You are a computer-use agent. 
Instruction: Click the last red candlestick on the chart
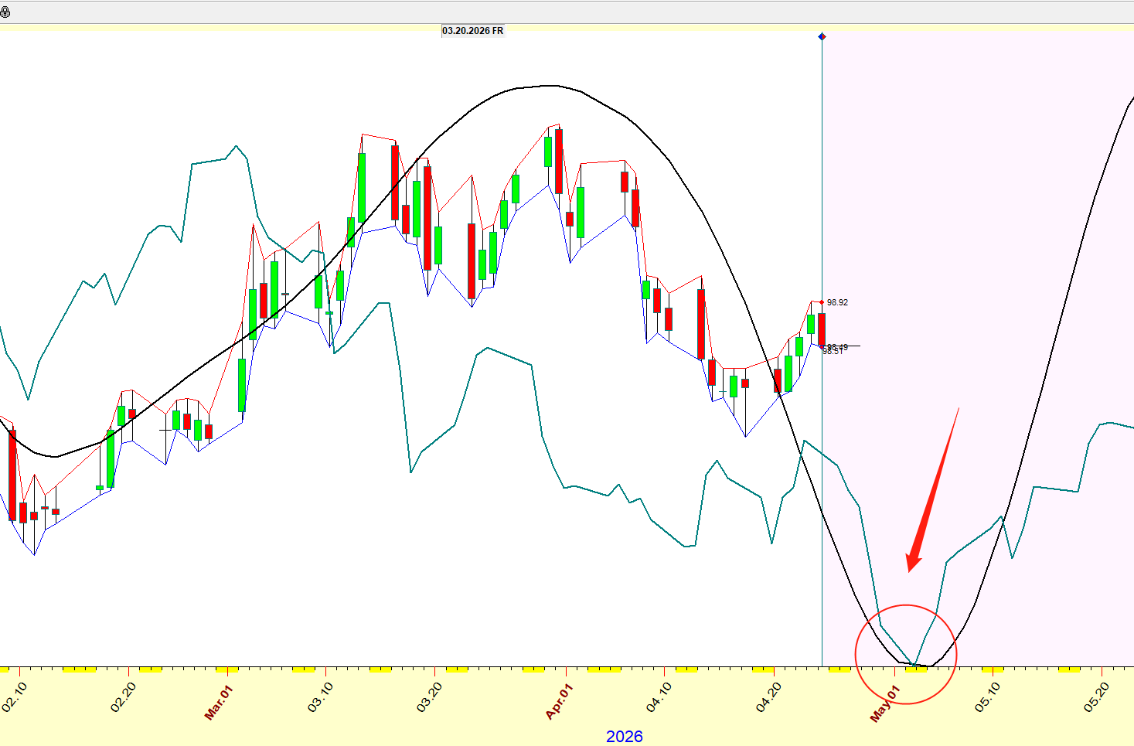coord(822,329)
